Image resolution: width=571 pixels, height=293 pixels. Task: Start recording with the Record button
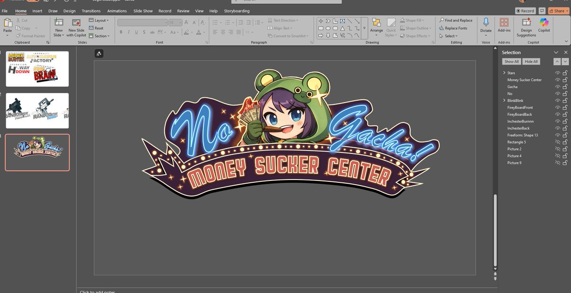pos(524,10)
